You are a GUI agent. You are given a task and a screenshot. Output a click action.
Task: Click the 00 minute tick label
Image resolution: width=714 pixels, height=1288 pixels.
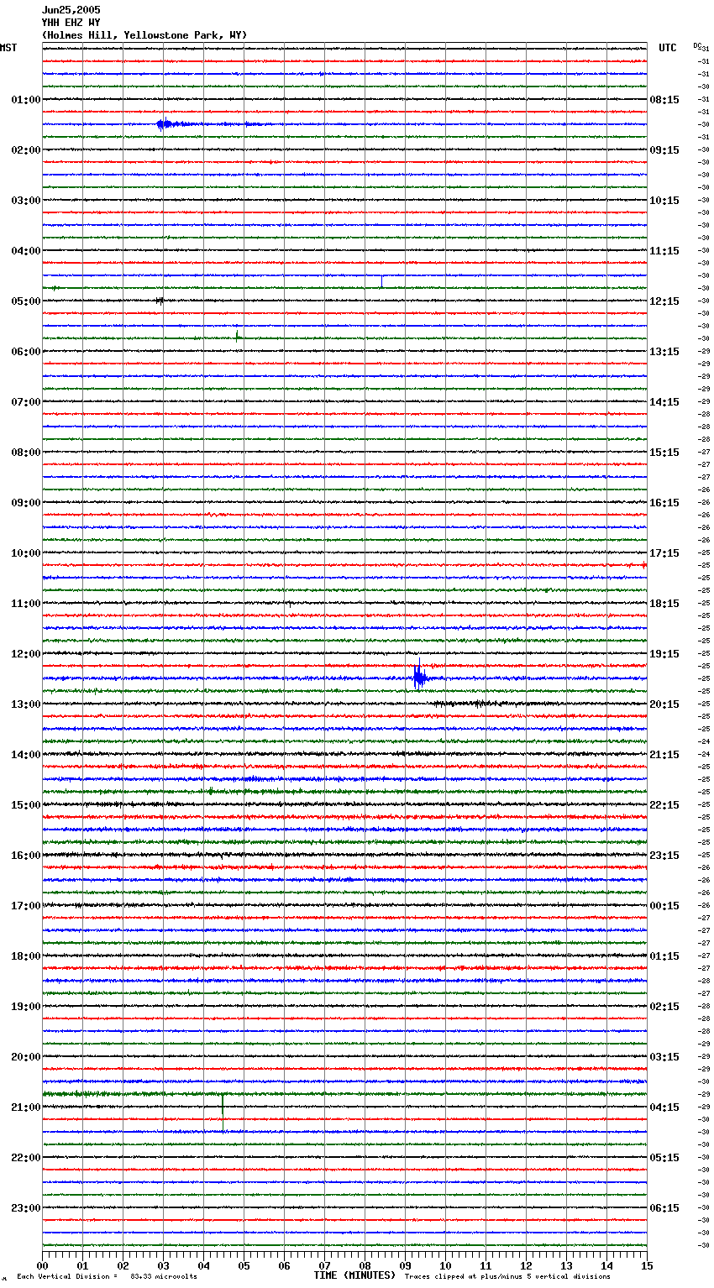42,1266
